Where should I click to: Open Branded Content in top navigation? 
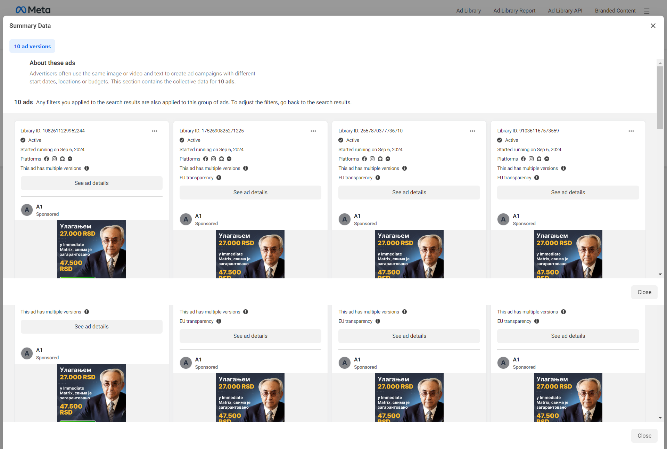(x=615, y=11)
